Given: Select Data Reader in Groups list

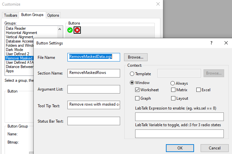Looking at the screenshot, I should coord(16,28).
